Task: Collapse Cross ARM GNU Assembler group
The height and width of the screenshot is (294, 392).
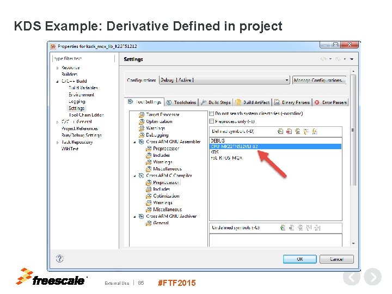Action: pyautogui.click(x=135, y=142)
